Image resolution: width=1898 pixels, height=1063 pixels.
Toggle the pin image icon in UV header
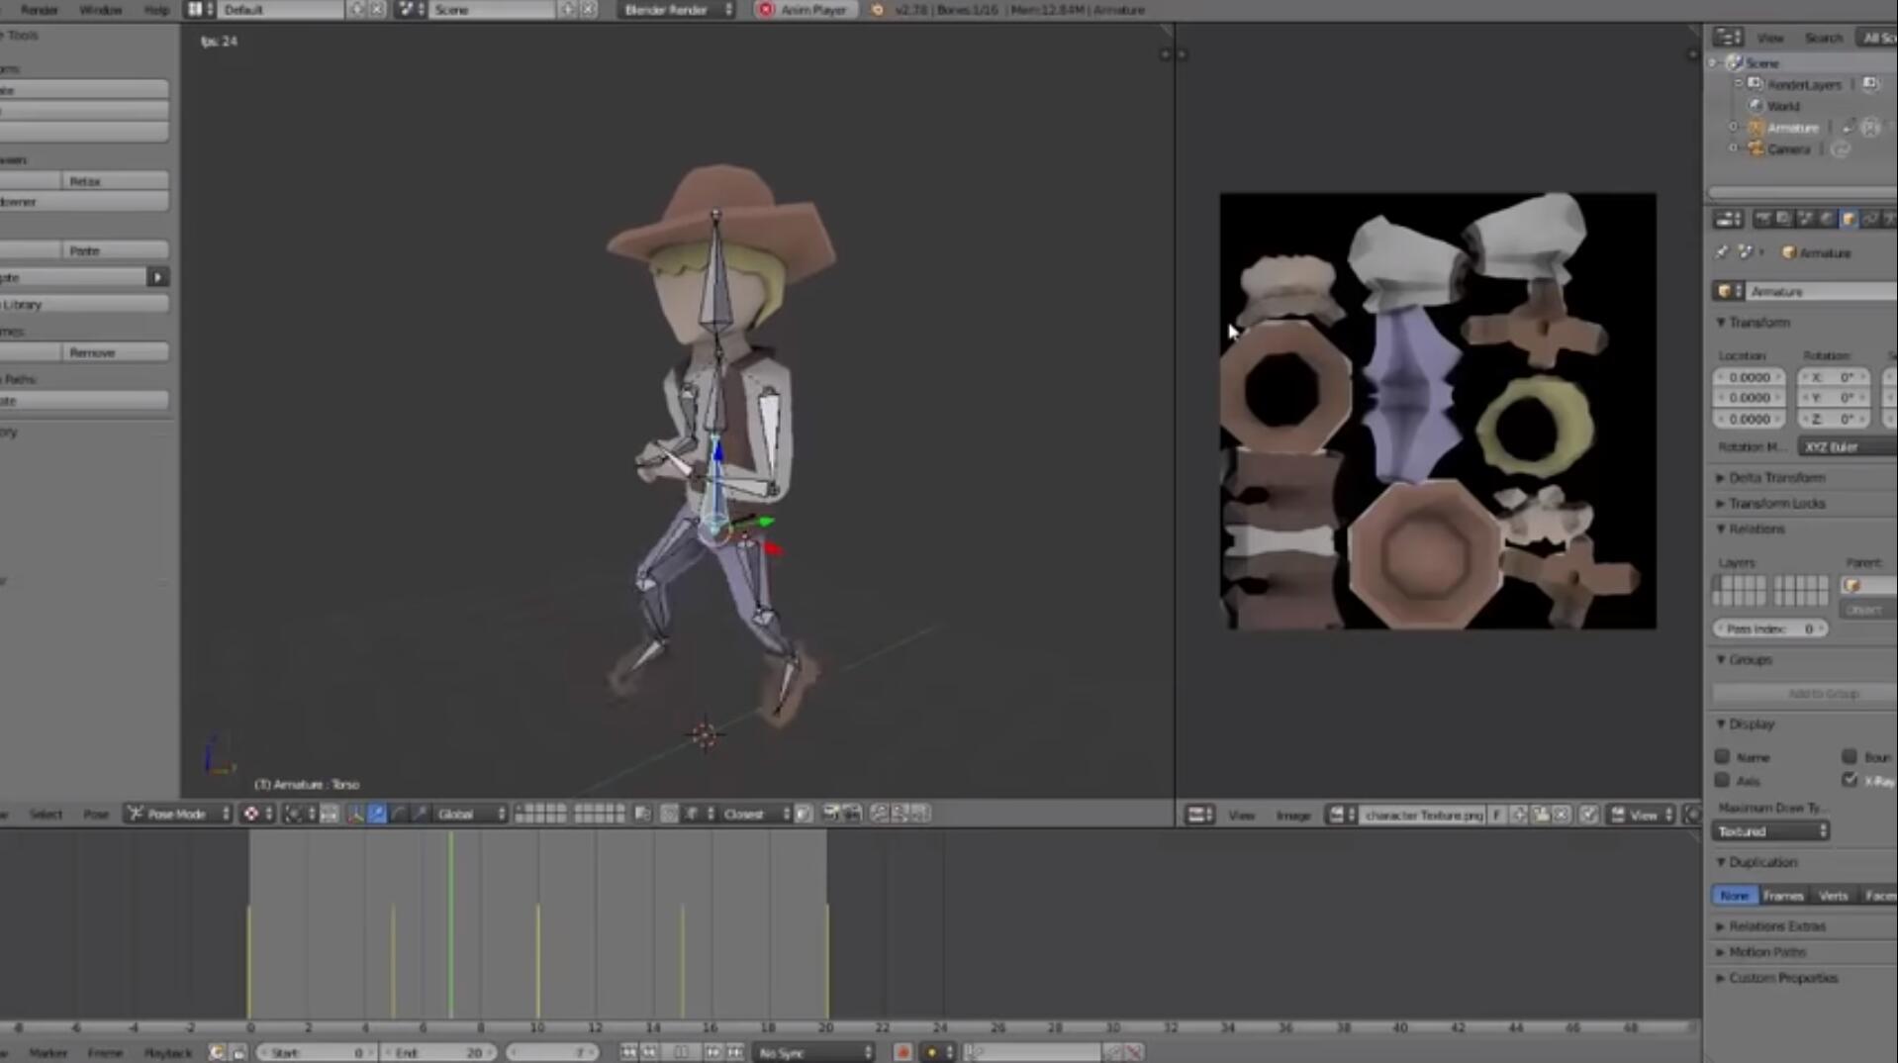coord(1589,815)
